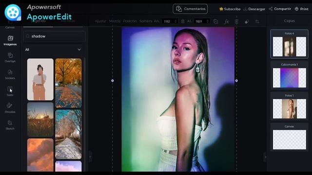Click the left resize handle on the canvas
The width and height of the screenshot is (312, 175).
[x=113, y=81]
